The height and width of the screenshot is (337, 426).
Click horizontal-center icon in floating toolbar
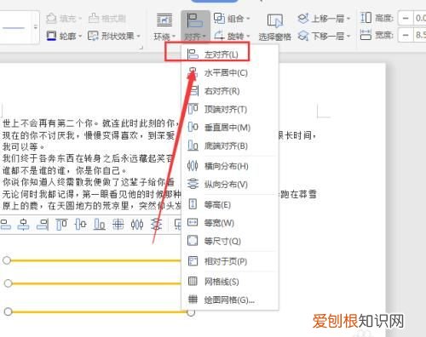(x=23, y=225)
